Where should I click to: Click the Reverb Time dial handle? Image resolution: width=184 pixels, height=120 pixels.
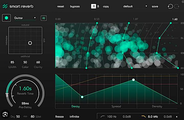[x=7, y=93]
